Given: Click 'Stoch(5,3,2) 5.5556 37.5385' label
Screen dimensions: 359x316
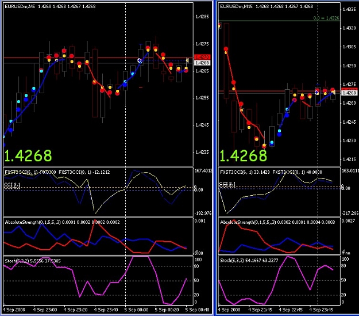Looking at the screenshot, I should 33,261.
